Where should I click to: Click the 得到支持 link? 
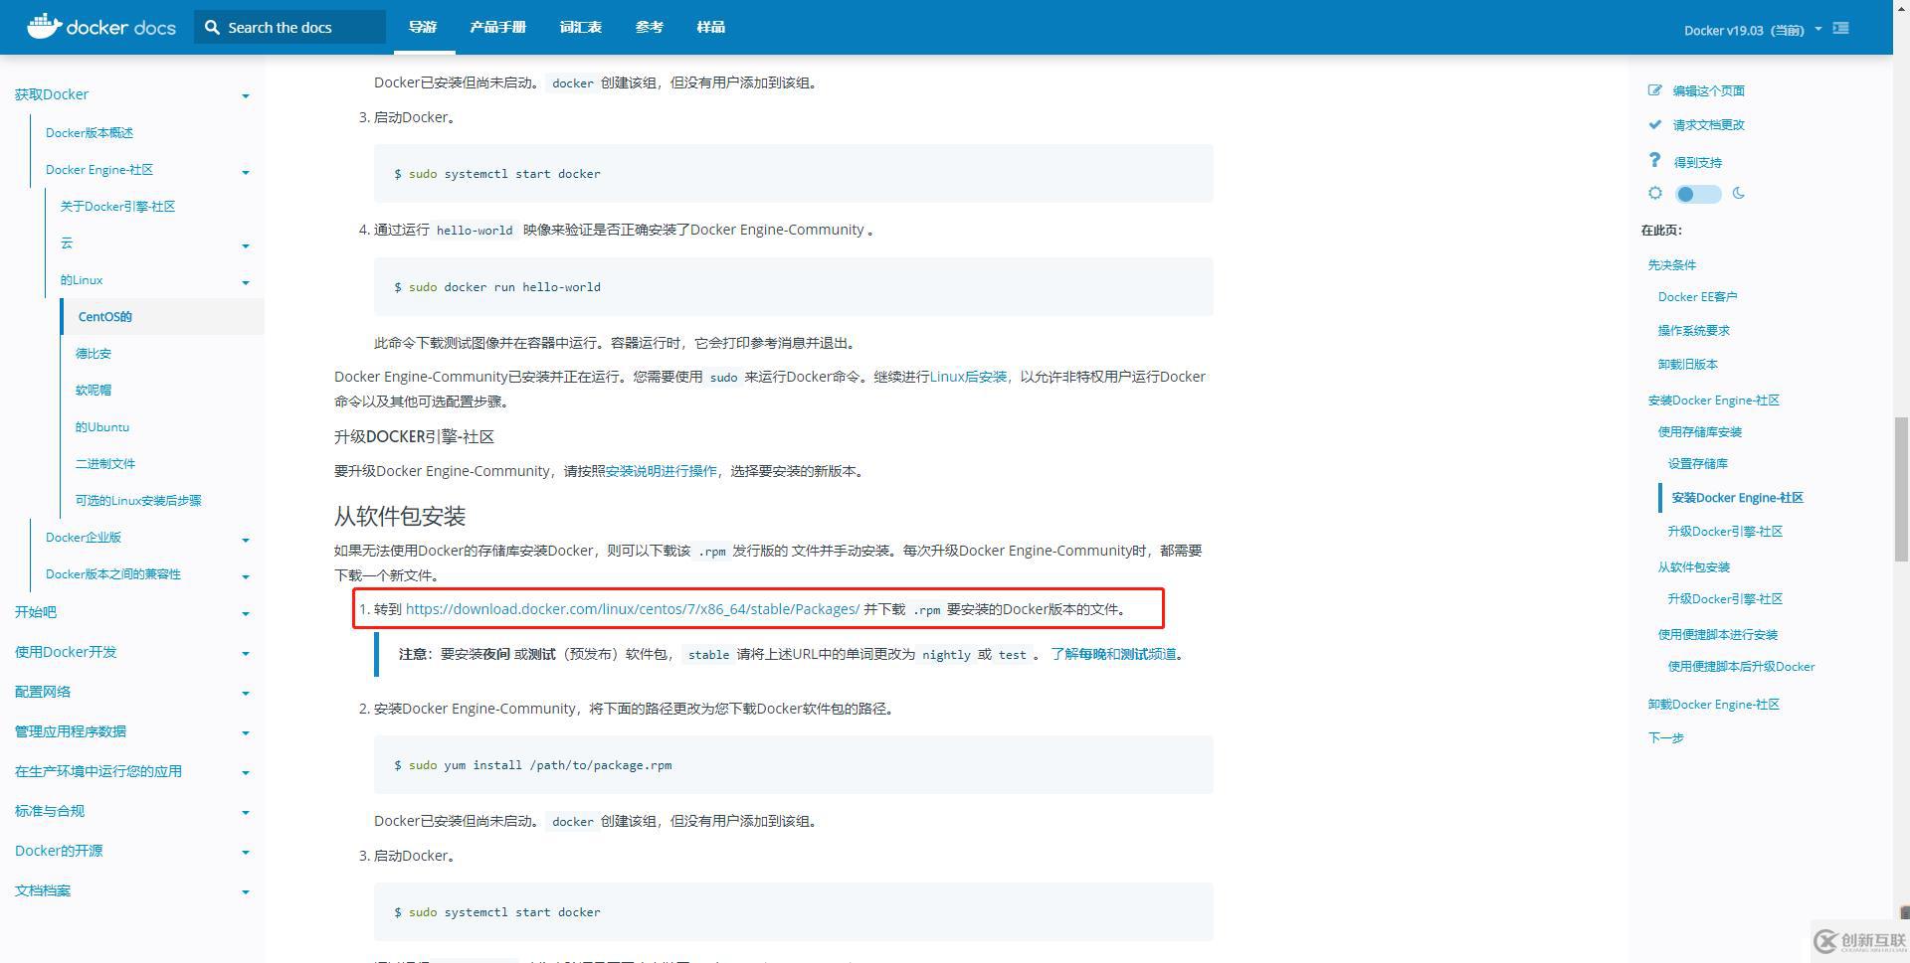[x=1697, y=162]
